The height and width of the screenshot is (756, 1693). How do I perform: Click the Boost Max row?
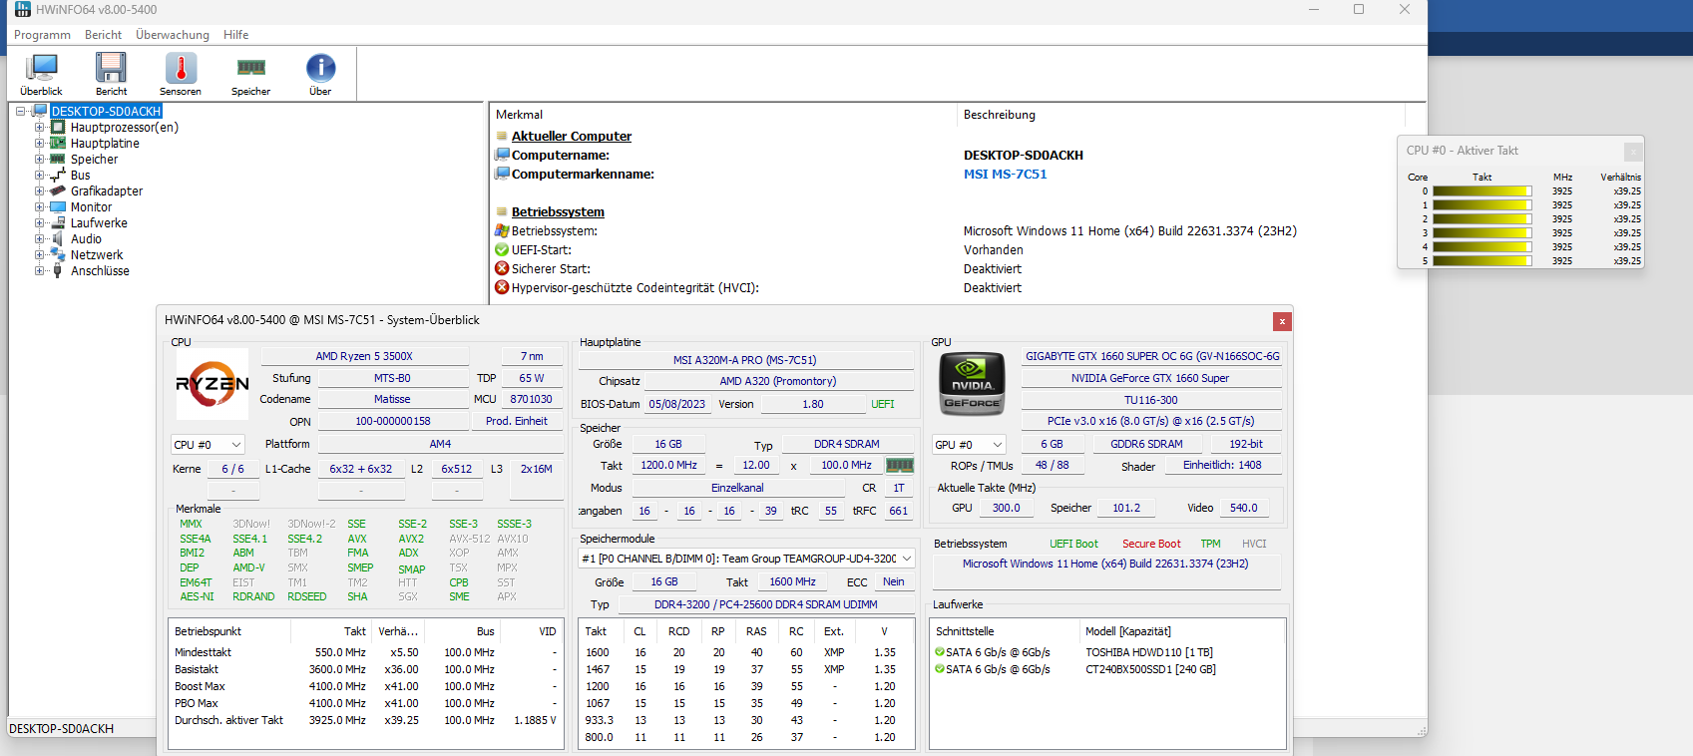coord(366,686)
